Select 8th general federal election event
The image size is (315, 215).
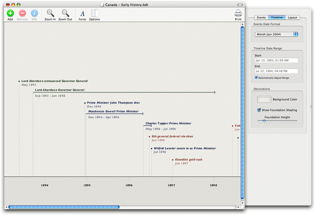pos(172,137)
